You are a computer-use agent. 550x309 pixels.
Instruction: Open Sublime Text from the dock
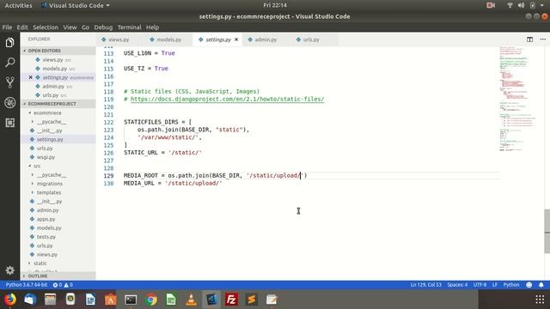(x=252, y=300)
